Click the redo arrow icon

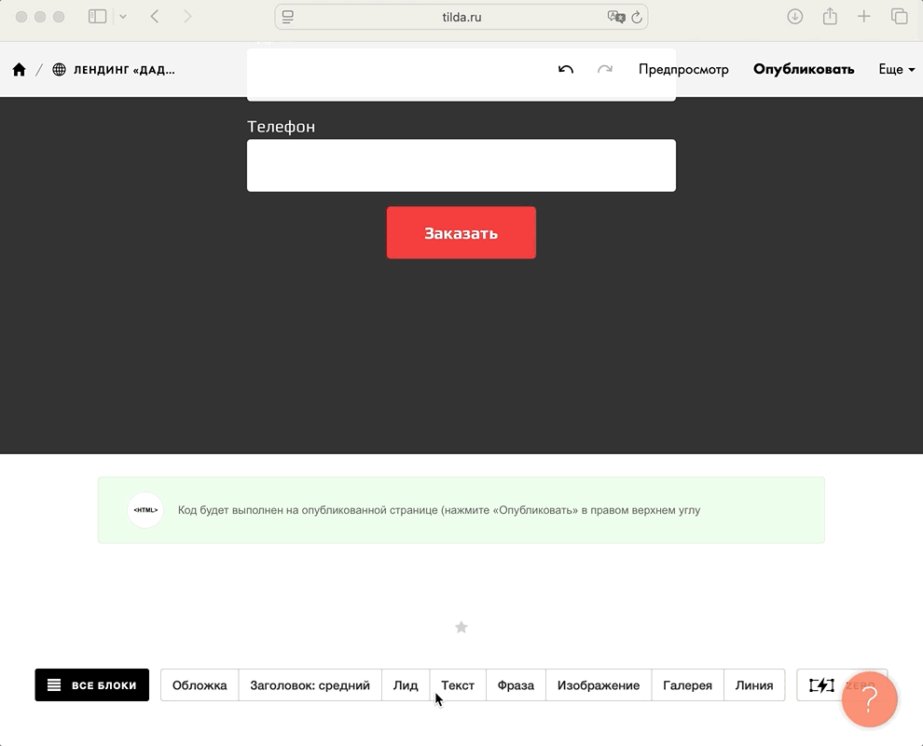tap(605, 70)
